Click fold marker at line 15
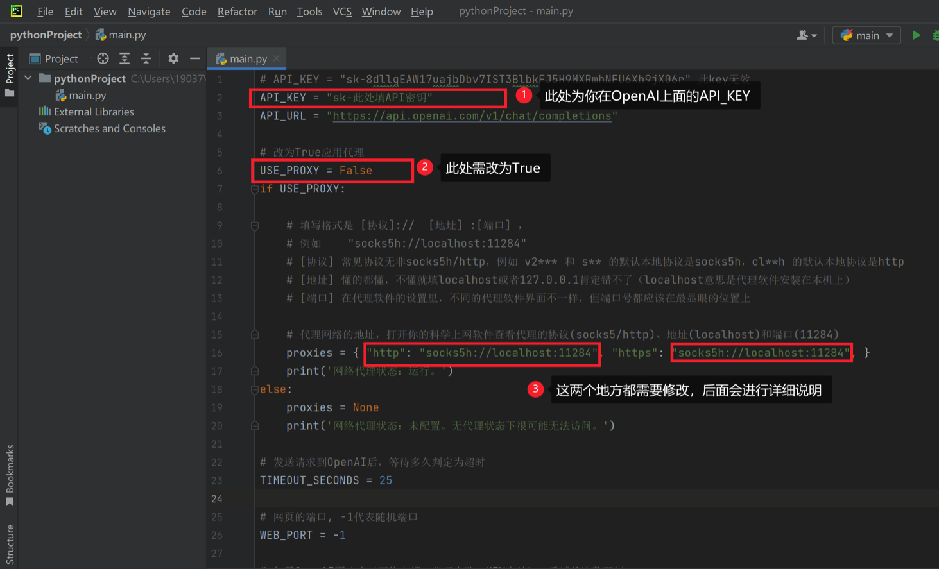Screen dimensions: 939x569 tap(255, 334)
